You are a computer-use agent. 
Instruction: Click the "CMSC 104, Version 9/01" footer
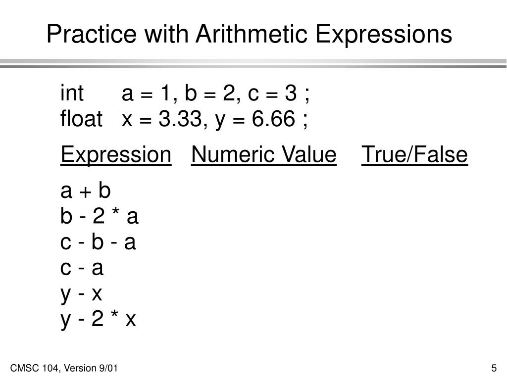pyautogui.click(x=64, y=368)
